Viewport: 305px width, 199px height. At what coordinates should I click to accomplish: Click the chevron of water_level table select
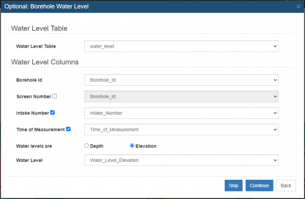(275, 46)
